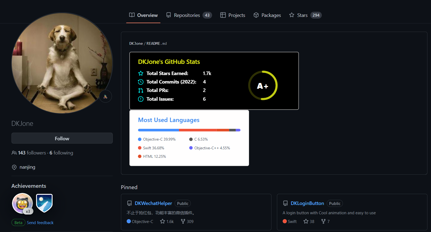Click the Swift 36.68% color dot
This screenshot has width=431, height=232.
pyautogui.click(x=140, y=148)
